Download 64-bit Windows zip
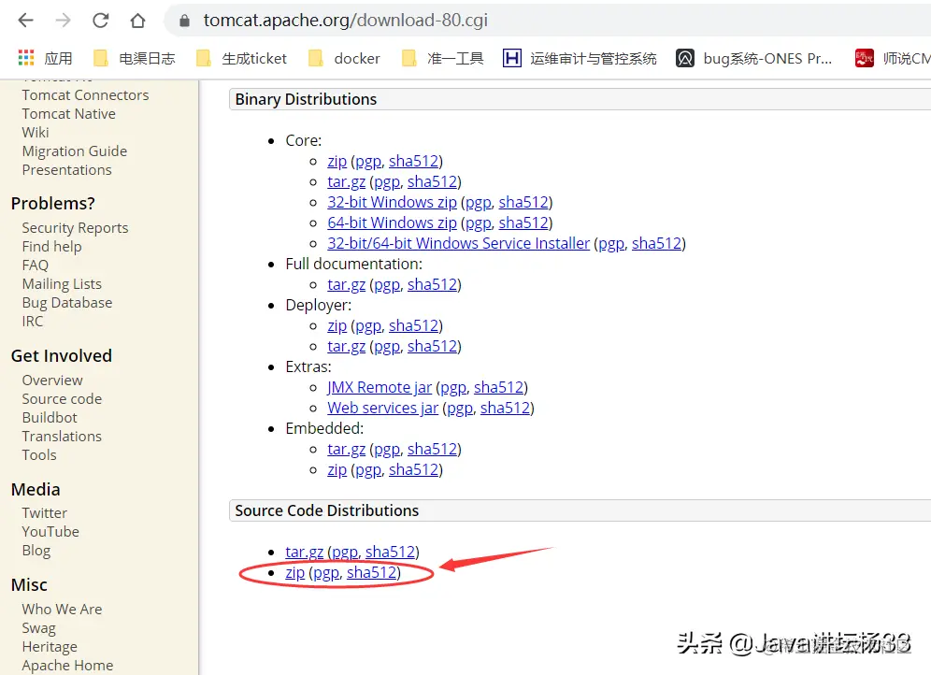Image resolution: width=931 pixels, height=675 pixels. pos(392,223)
